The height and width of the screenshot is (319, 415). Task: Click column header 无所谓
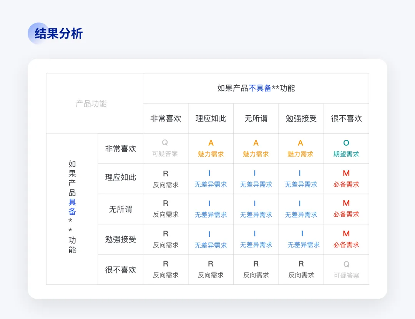coord(256,118)
